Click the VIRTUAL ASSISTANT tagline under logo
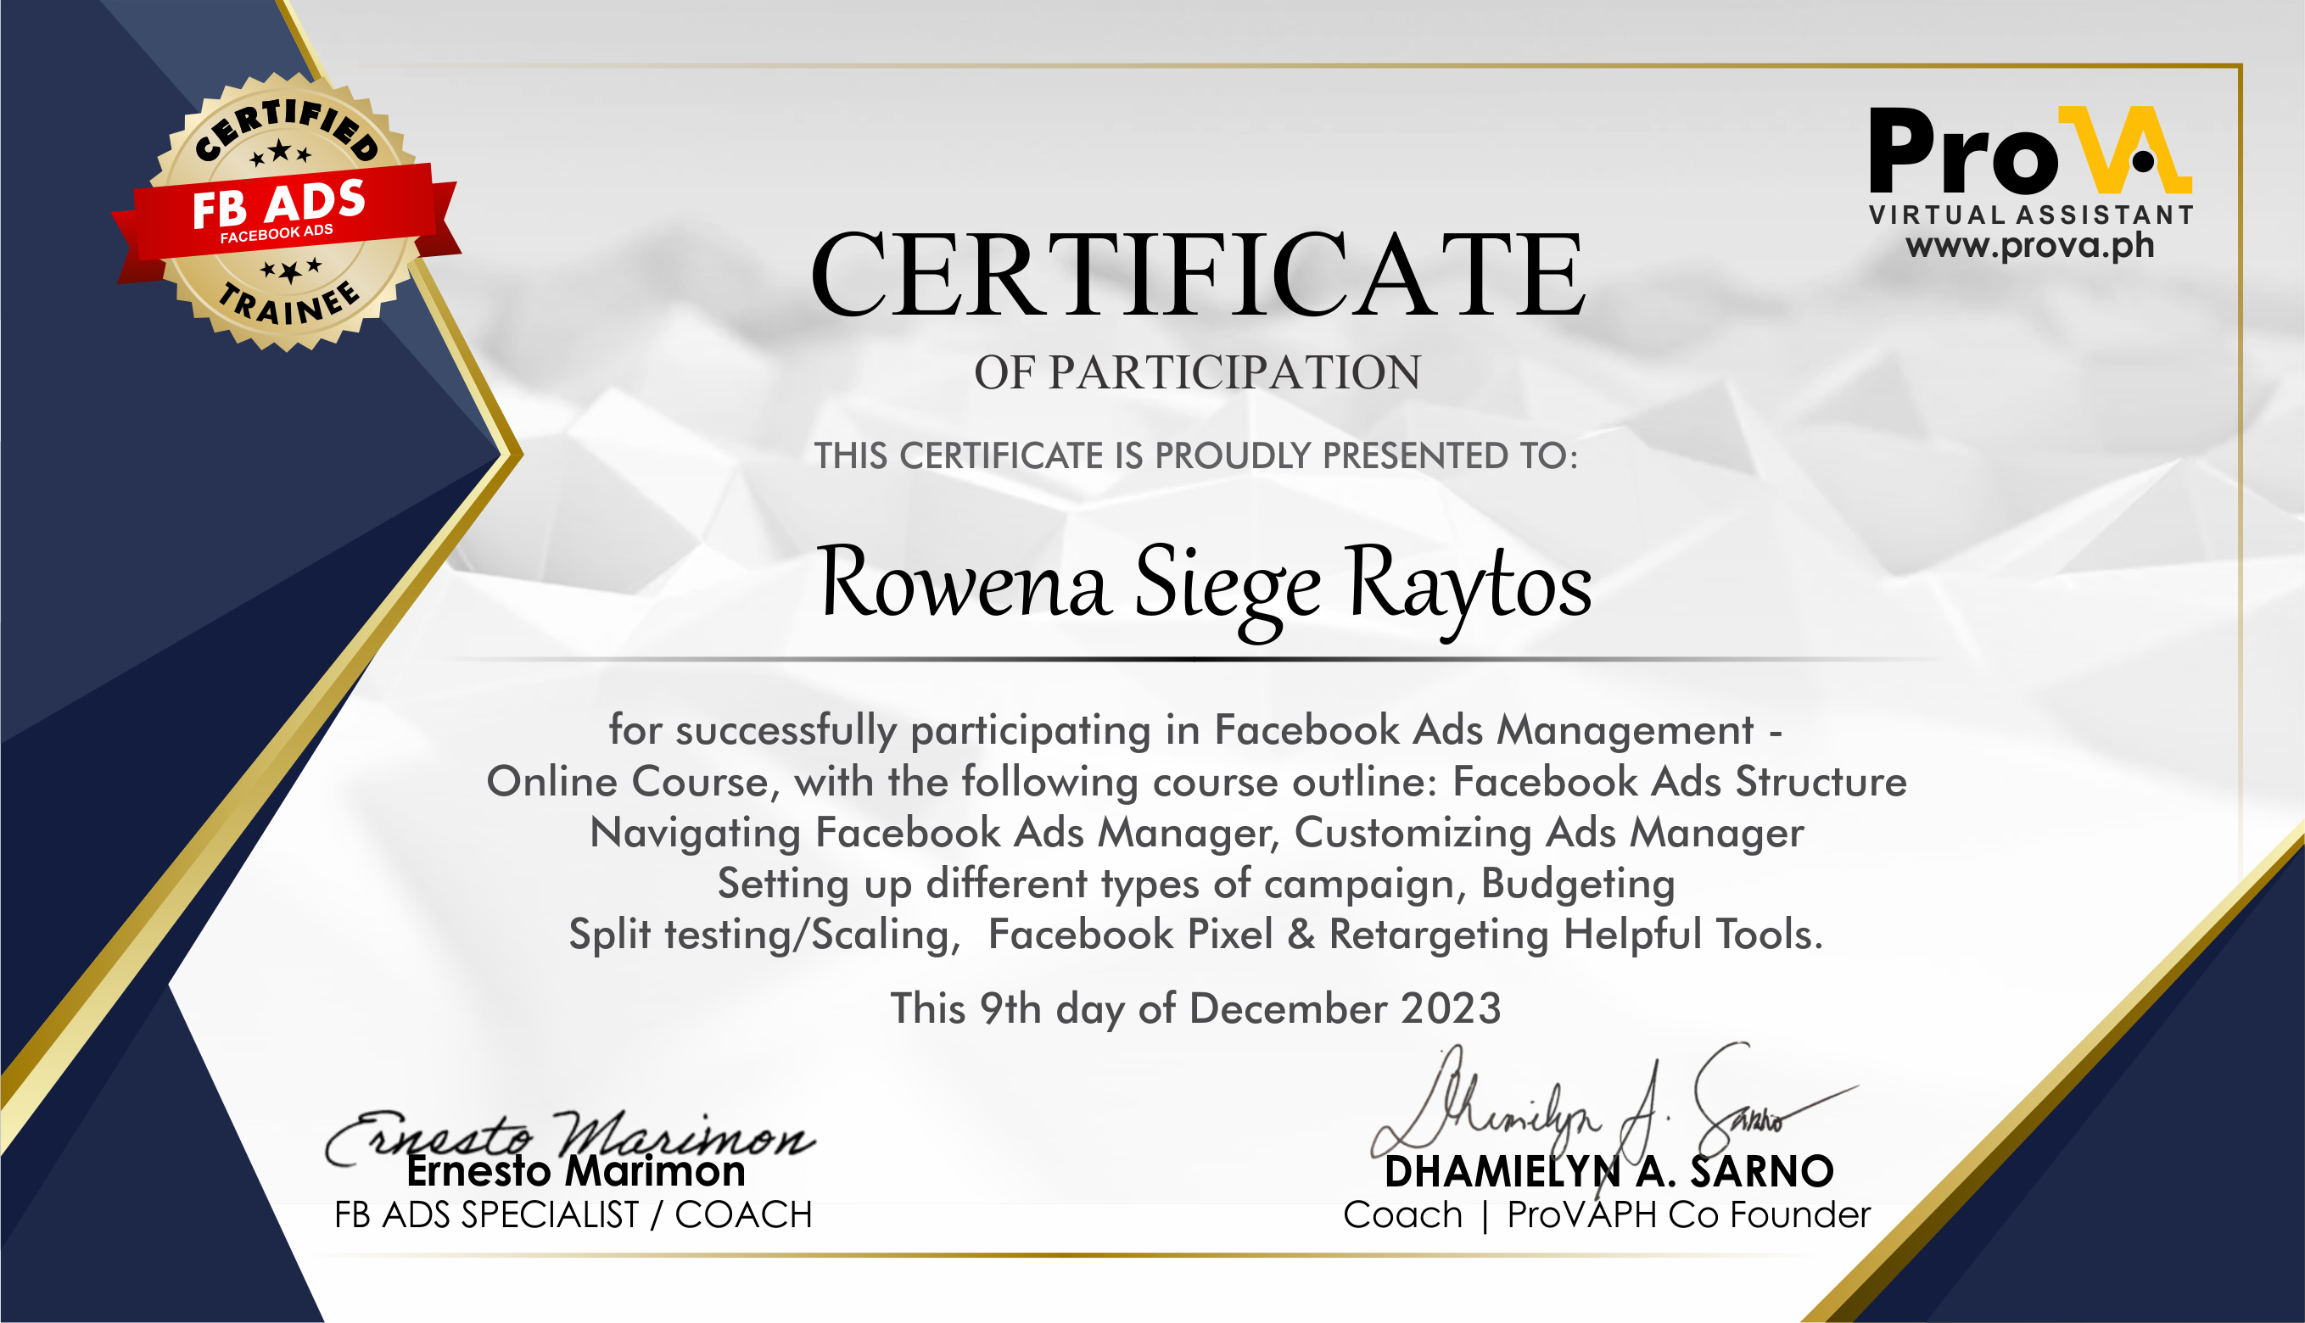The width and height of the screenshot is (2305, 1323). coord(2030,215)
